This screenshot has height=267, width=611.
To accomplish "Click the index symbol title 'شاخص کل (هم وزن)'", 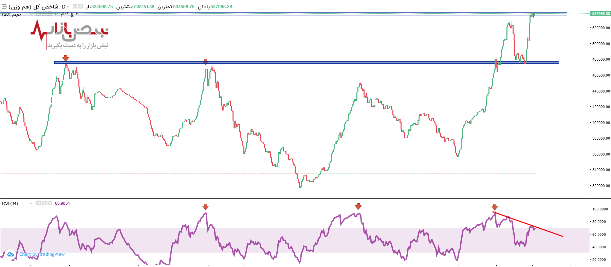I will point(34,7).
